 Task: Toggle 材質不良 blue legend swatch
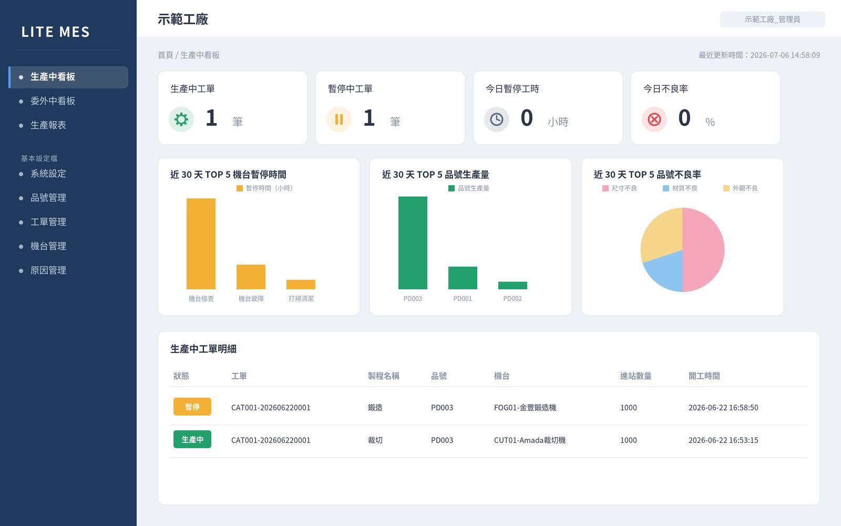[x=666, y=188]
